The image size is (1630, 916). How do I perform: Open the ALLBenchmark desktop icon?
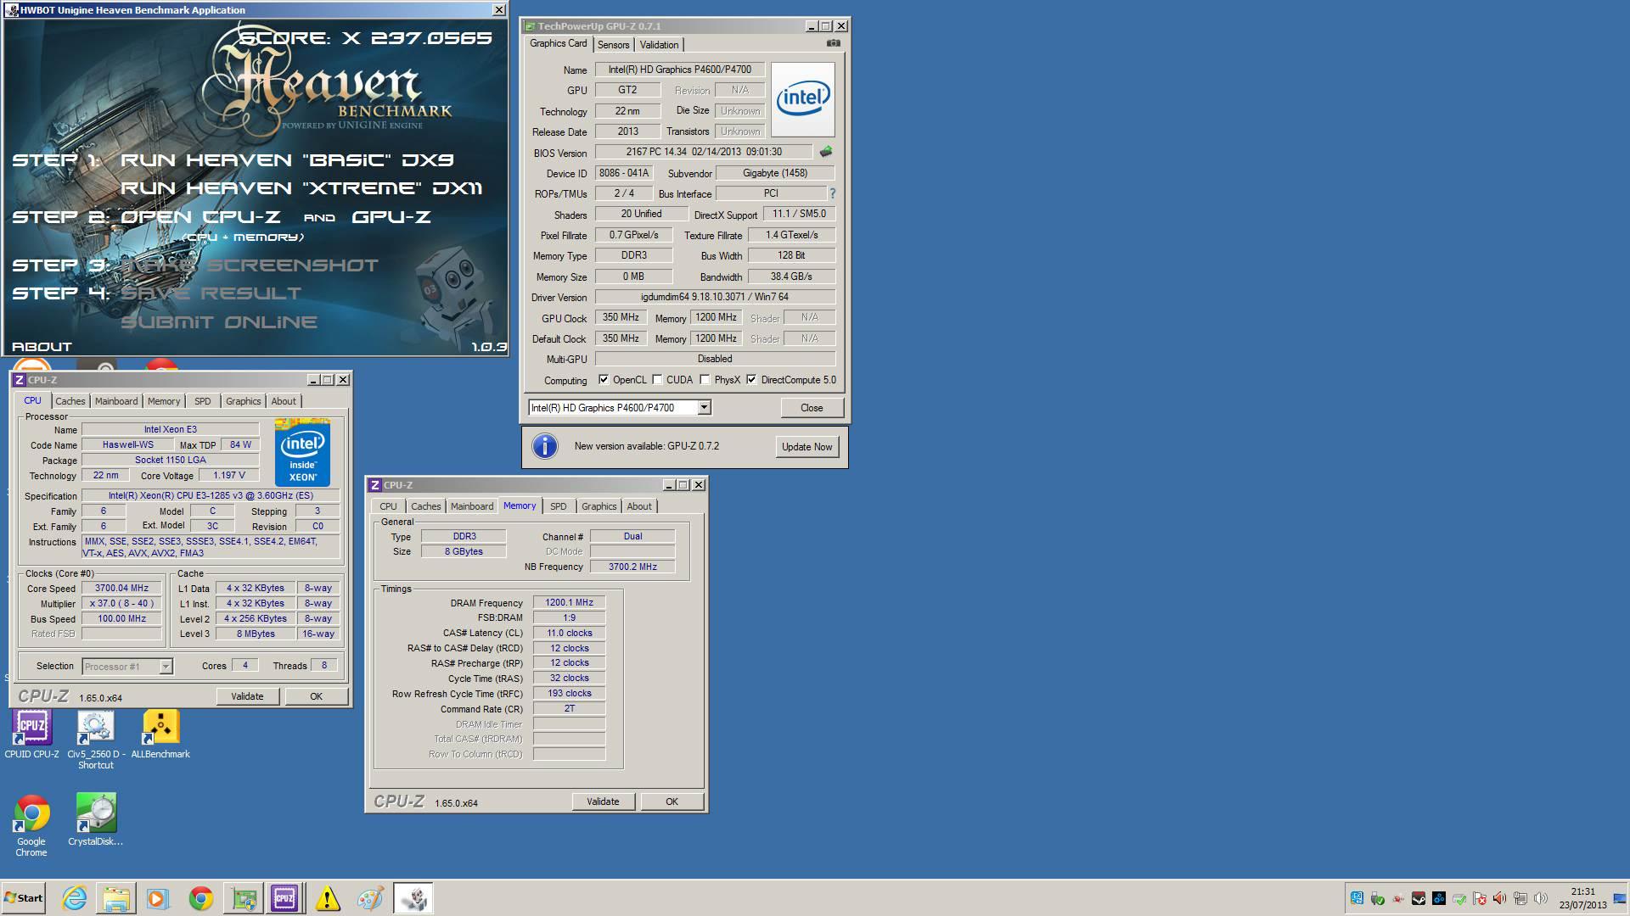coord(160,734)
